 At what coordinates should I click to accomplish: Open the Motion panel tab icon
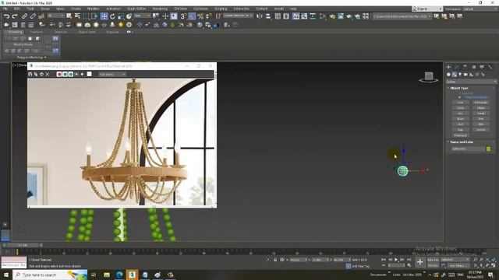coord(473,67)
